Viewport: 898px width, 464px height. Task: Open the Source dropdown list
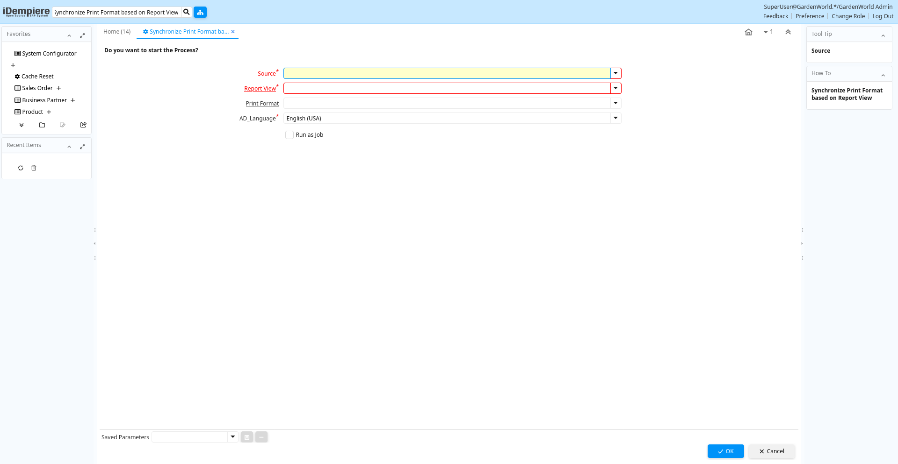pyautogui.click(x=616, y=73)
